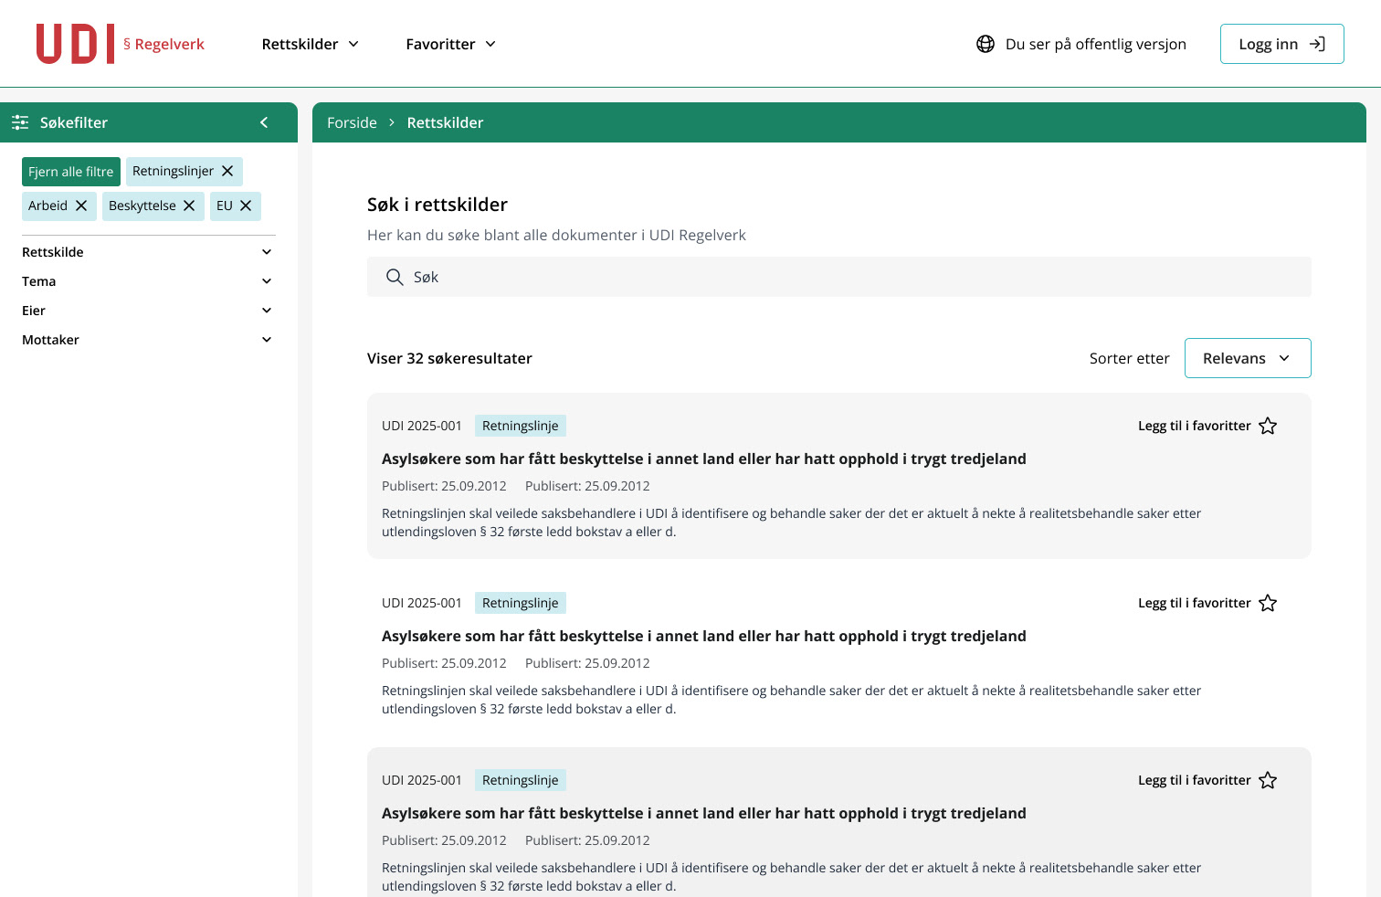Click the UDI Regelverk logo
Image resolution: width=1381 pixels, height=897 pixels.
pyautogui.click(x=120, y=44)
